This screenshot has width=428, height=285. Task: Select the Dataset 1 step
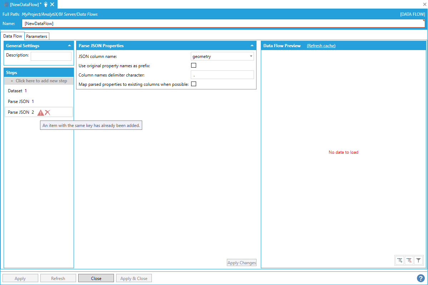[x=17, y=91]
